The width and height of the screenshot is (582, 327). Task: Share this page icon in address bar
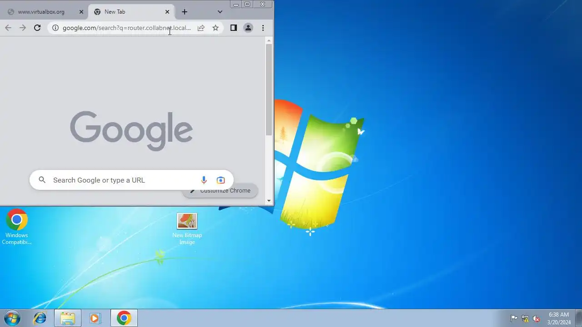[201, 28]
